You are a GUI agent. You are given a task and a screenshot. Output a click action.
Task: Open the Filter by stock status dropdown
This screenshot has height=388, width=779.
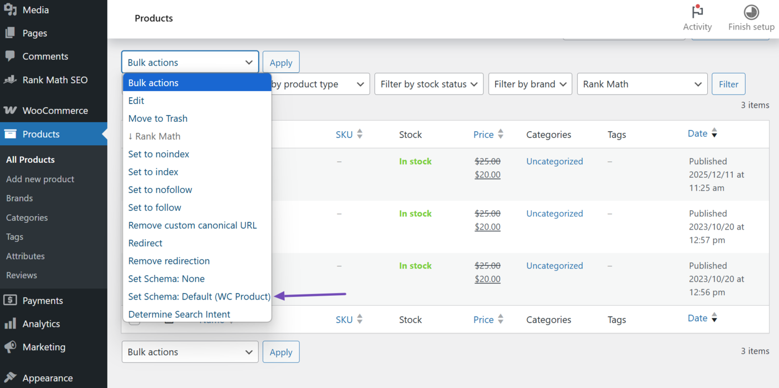pos(428,84)
